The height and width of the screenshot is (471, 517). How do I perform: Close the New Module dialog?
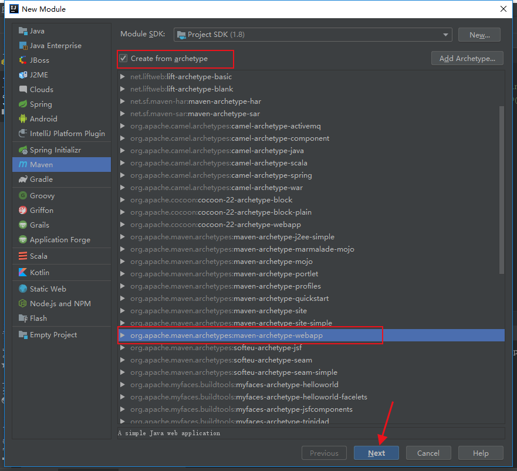[503, 9]
